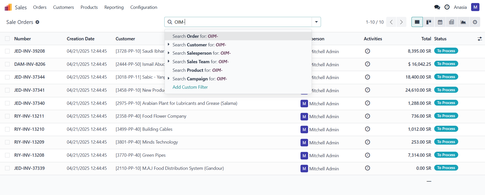The image size is (485, 195).
Task: Choose Search Order for OIM- suggestion
Action: 195,36
